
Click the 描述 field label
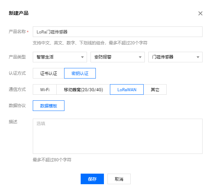13,122
